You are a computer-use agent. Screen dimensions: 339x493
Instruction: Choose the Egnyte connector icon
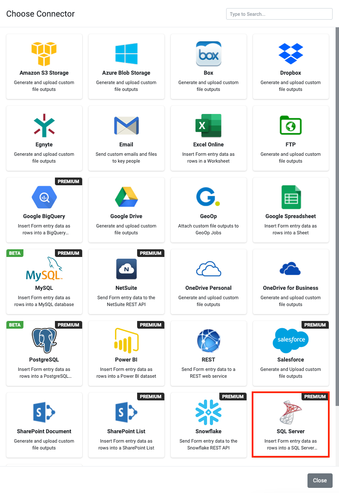click(44, 125)
